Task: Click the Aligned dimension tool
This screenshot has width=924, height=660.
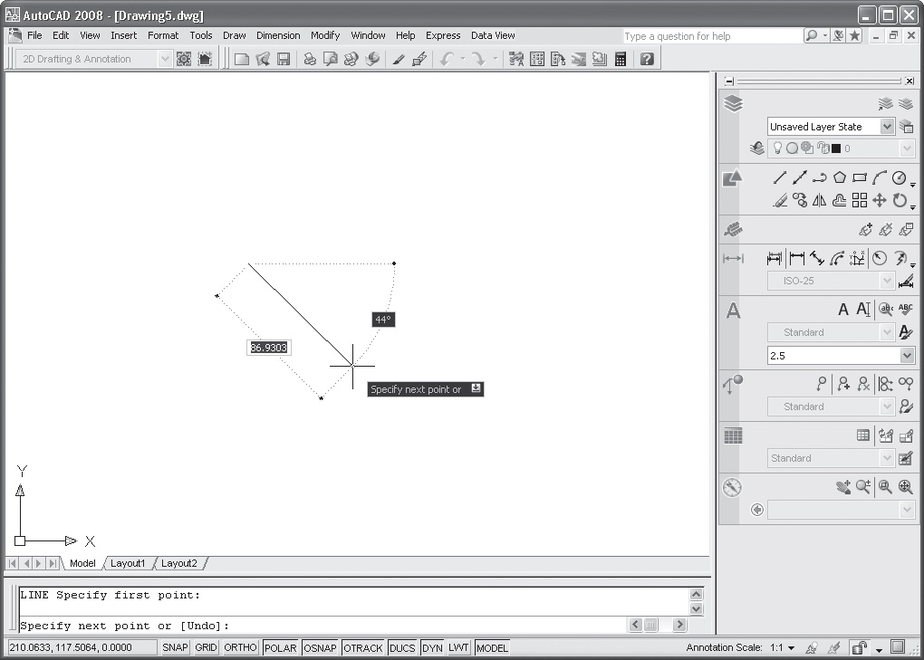Action: click(817, 258)
